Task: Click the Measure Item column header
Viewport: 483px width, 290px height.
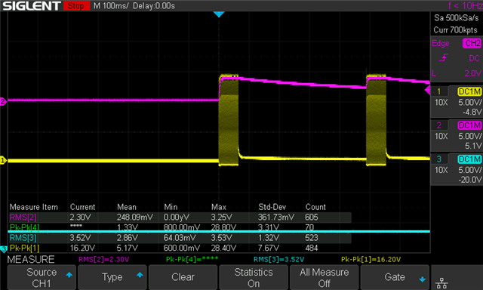Action: coord(33,207)
